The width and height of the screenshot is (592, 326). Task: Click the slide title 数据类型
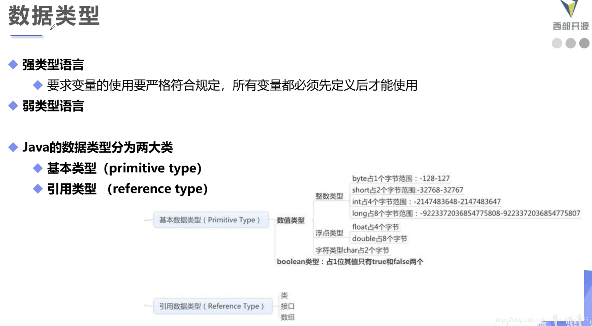tap(54, 16)
